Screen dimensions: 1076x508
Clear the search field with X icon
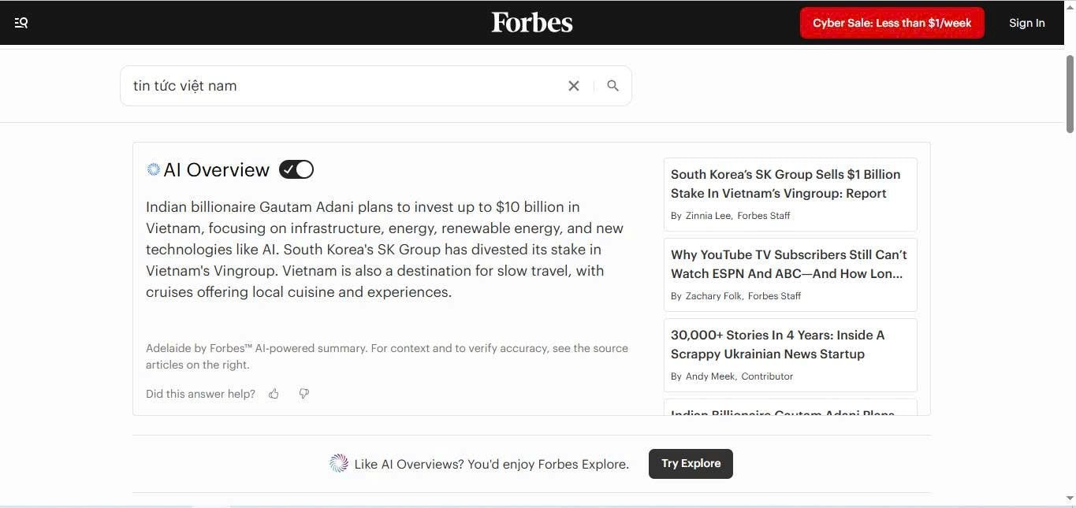[x=574, y=86]
